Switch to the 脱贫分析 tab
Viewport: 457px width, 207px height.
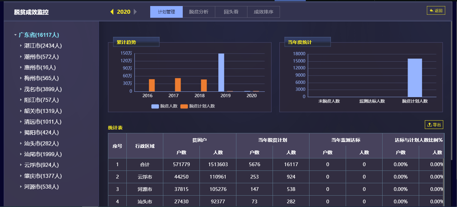point(198,12)
